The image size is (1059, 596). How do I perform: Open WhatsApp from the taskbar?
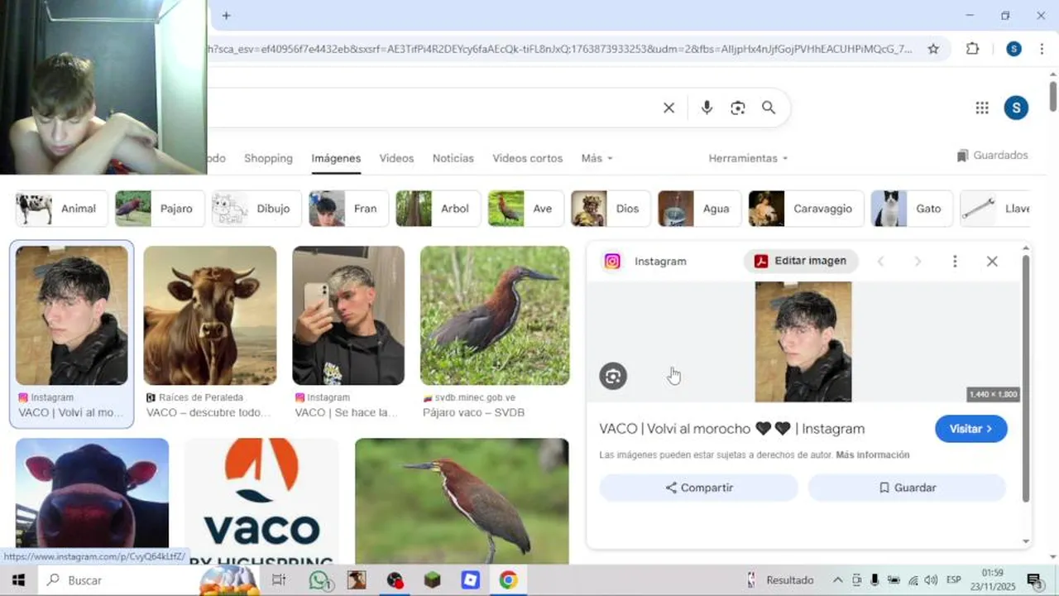coord(319,580)
